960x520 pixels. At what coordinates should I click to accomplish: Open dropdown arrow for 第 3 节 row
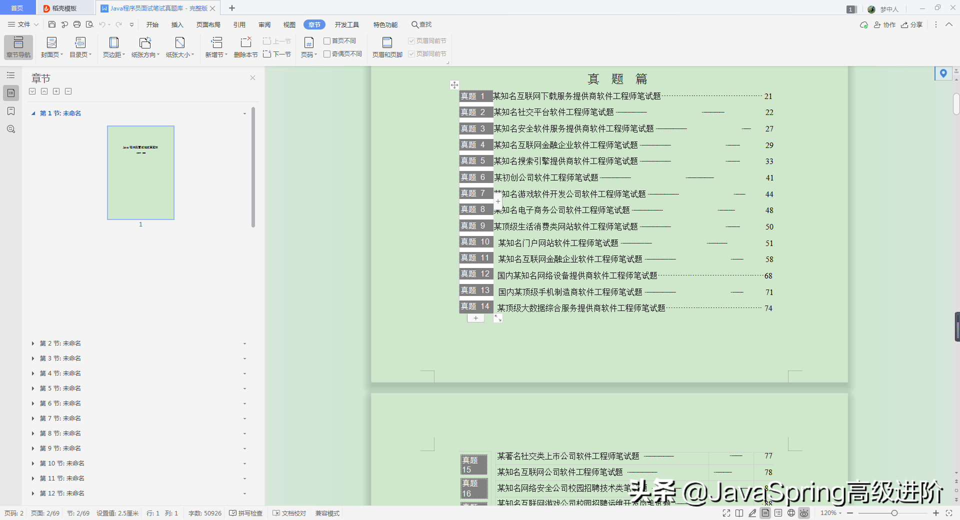[244, 358]
